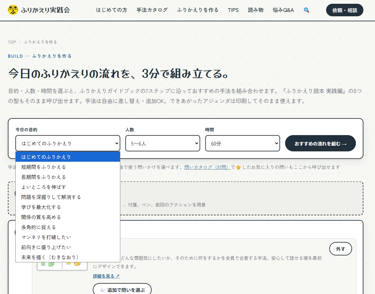This screenshot has height=294, width=375.
Task: Click the 外す button on the method card
Action: tap(341, 249)
